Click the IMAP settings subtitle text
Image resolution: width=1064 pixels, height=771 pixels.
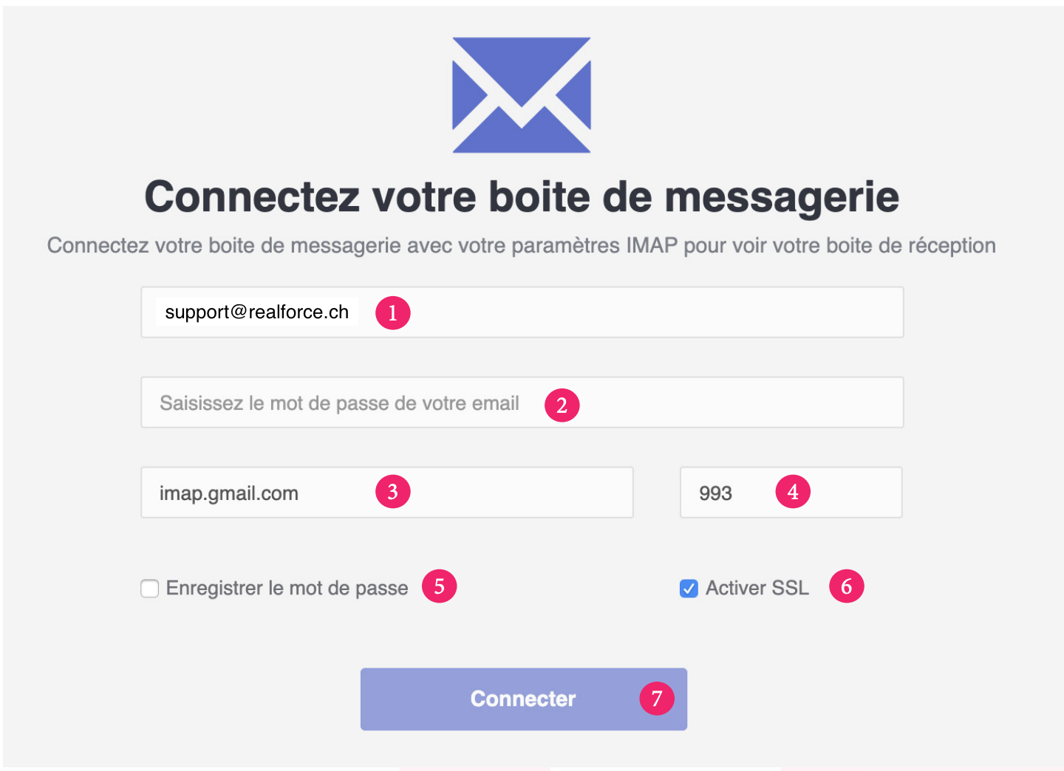[x=522, y=245]
